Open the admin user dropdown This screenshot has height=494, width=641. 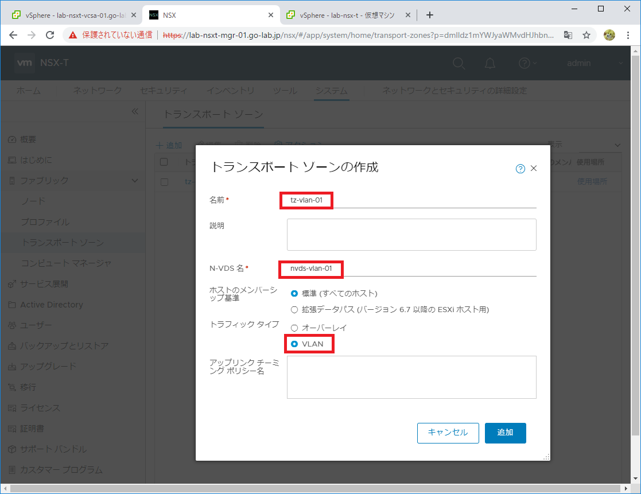point(595,63)
